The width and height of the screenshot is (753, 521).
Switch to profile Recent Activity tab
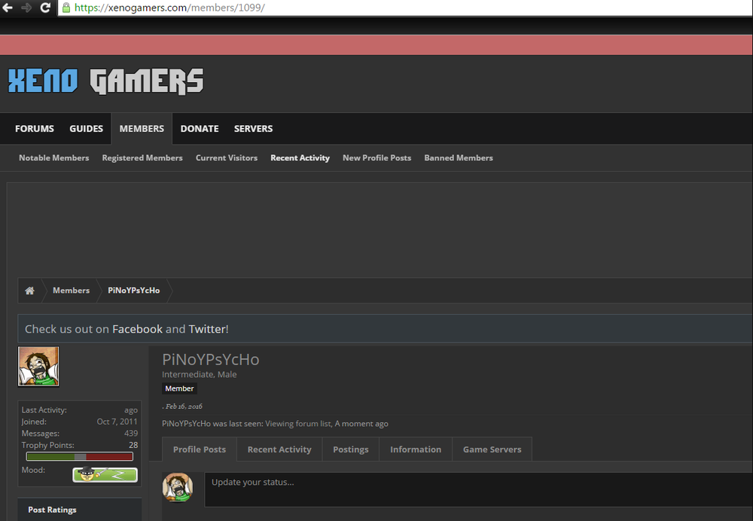pyautogui.click(x=279, y=449)
